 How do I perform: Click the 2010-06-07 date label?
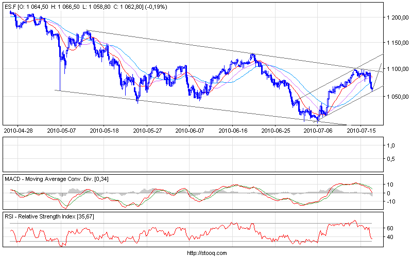click(190, 131)
